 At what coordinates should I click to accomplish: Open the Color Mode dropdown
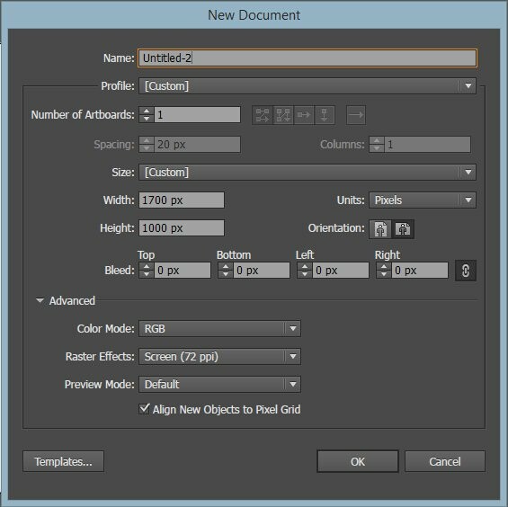click(x=219, y=328)
